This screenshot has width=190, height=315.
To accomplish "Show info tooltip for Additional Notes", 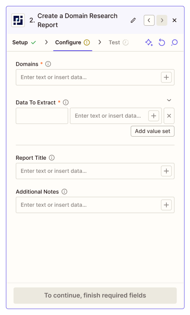I will click(x=64, y=191).
